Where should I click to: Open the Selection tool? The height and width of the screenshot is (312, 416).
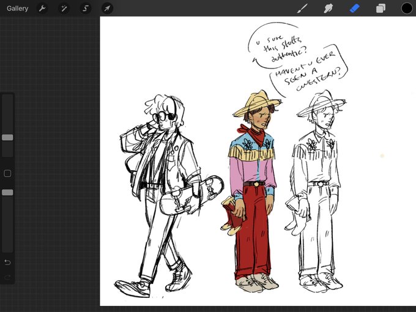(86, 9)
